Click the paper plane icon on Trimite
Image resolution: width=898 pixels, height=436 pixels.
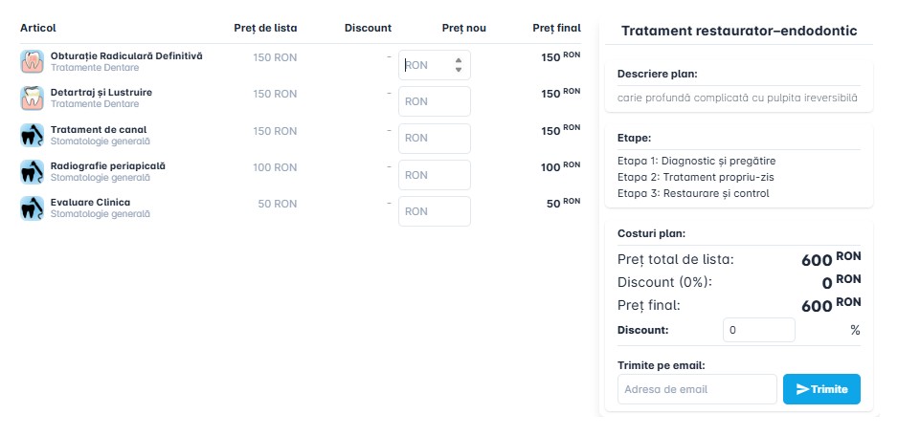[x=802, y=389]
